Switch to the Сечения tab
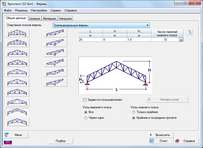The height and width of the screenshot is (148, 203). click(x=34, y=19)
